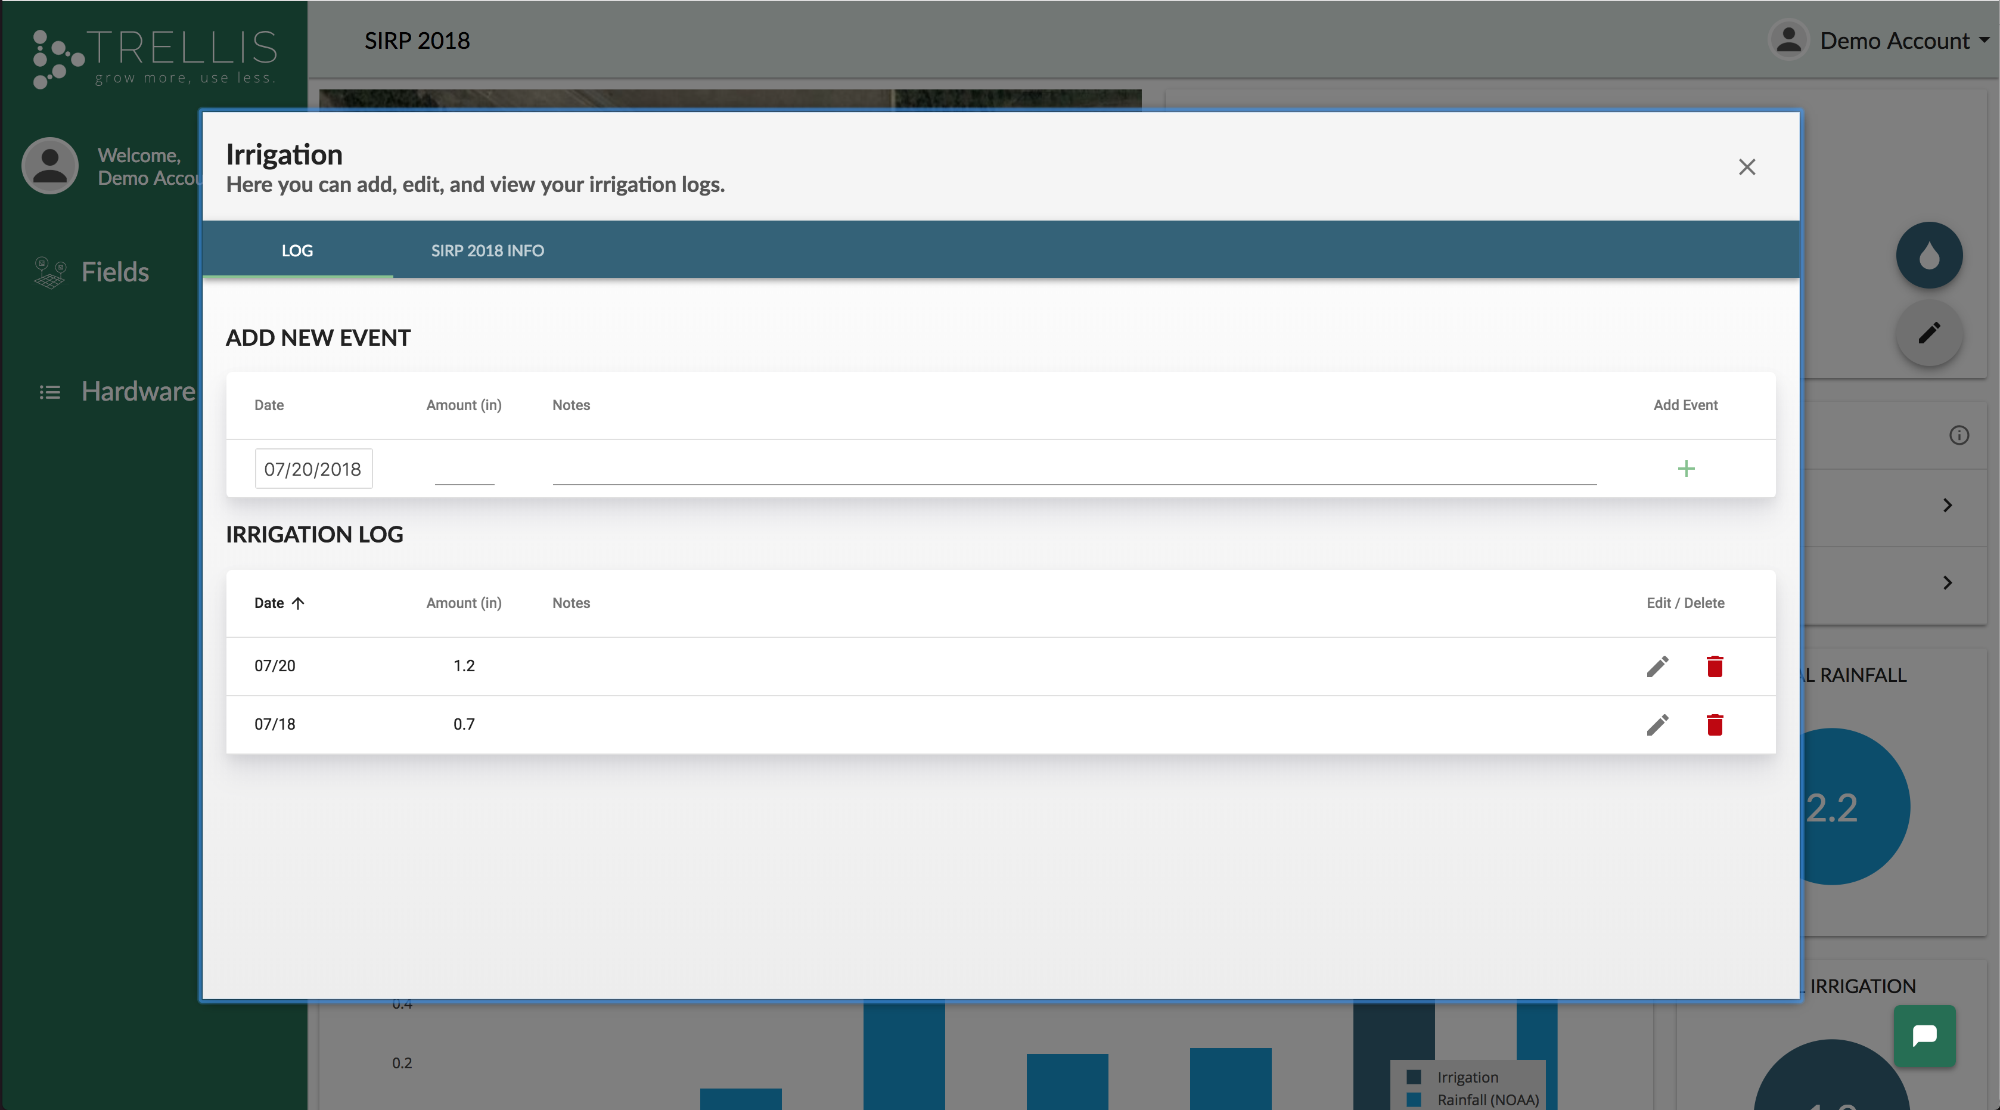Expand the lower right chevron row
Viewport: 2000px width, 1110px height.
tap(1946, 582)
